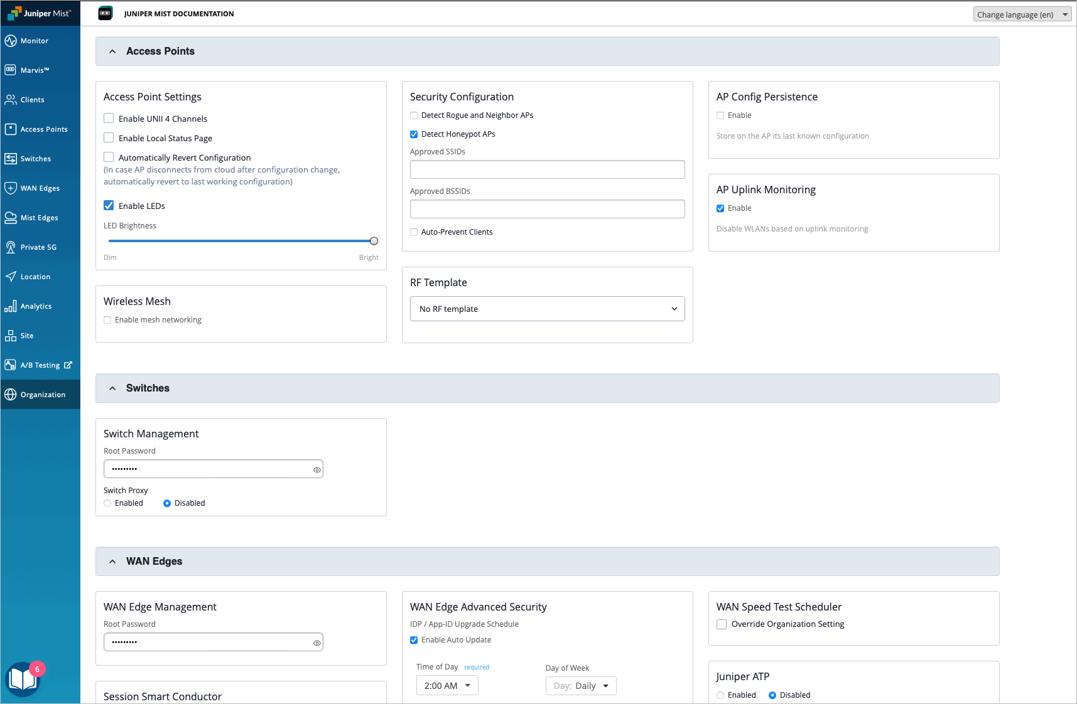Open the RF Template dropdown
Viewport: 1077px width, 704px height.
pyautogui.click(x=547, y=309)
